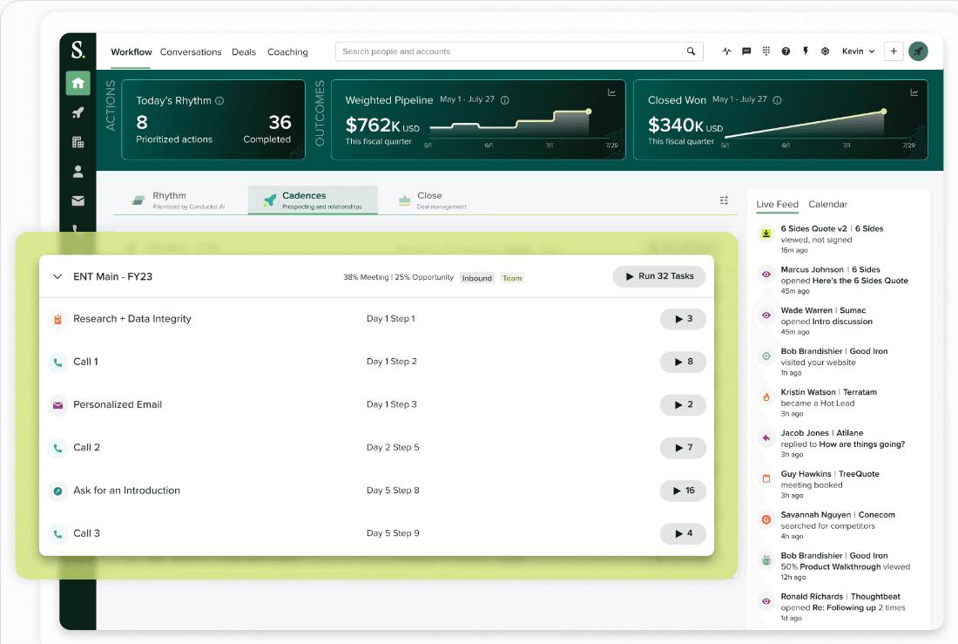Screen dimensions: 958x644
Task: Click the activity pulse icon in the top bar
Action: [727, 51]
